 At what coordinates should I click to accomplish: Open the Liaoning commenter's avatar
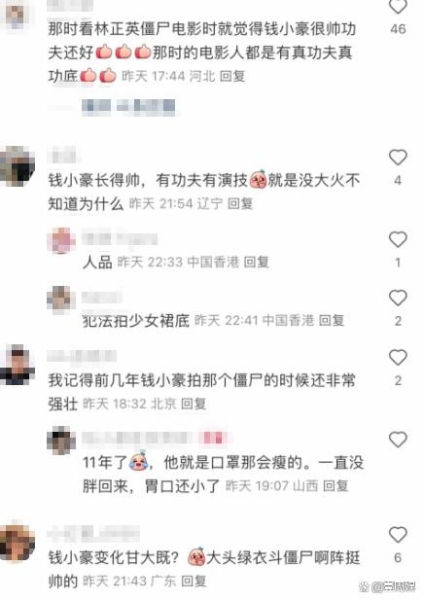pos(18,166)
